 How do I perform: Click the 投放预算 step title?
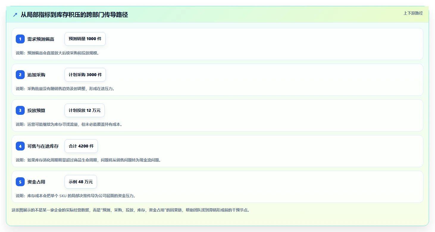(36, 110)
